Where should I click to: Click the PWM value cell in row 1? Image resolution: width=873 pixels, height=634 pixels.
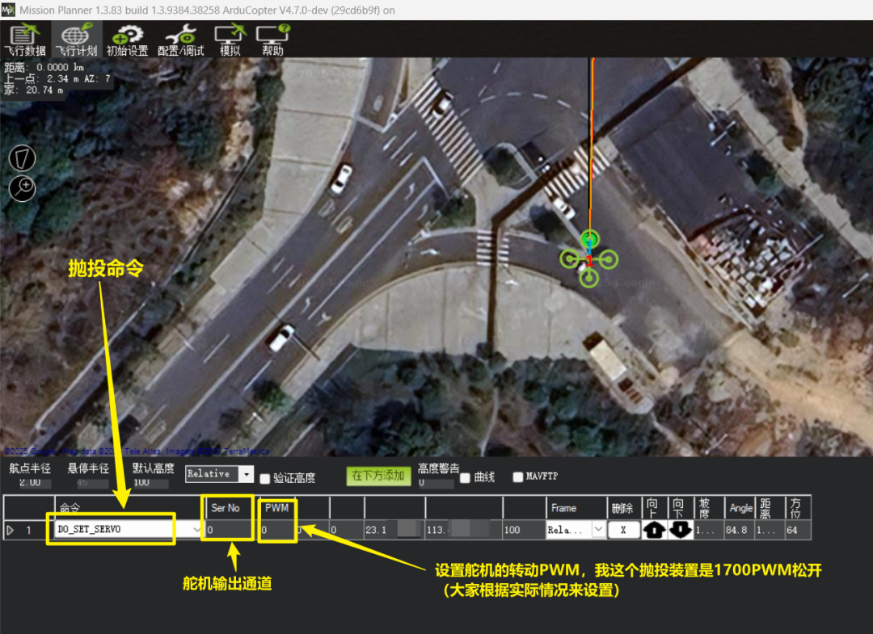pos(276,531)
